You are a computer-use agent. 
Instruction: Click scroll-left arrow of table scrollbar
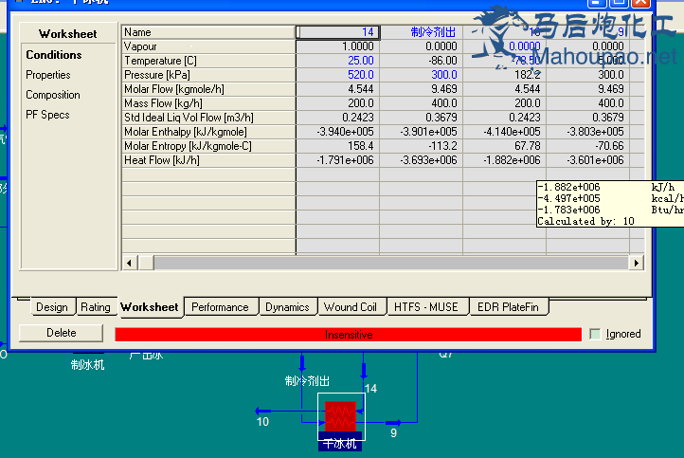pyautogui.click(x=129, y=262)
